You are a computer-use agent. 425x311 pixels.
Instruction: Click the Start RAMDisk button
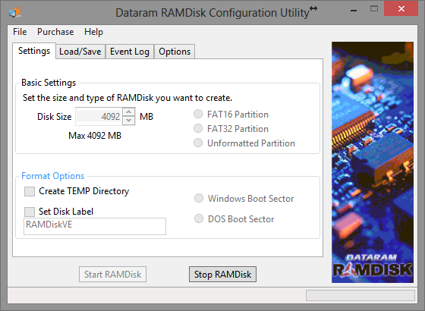(112, 274)
